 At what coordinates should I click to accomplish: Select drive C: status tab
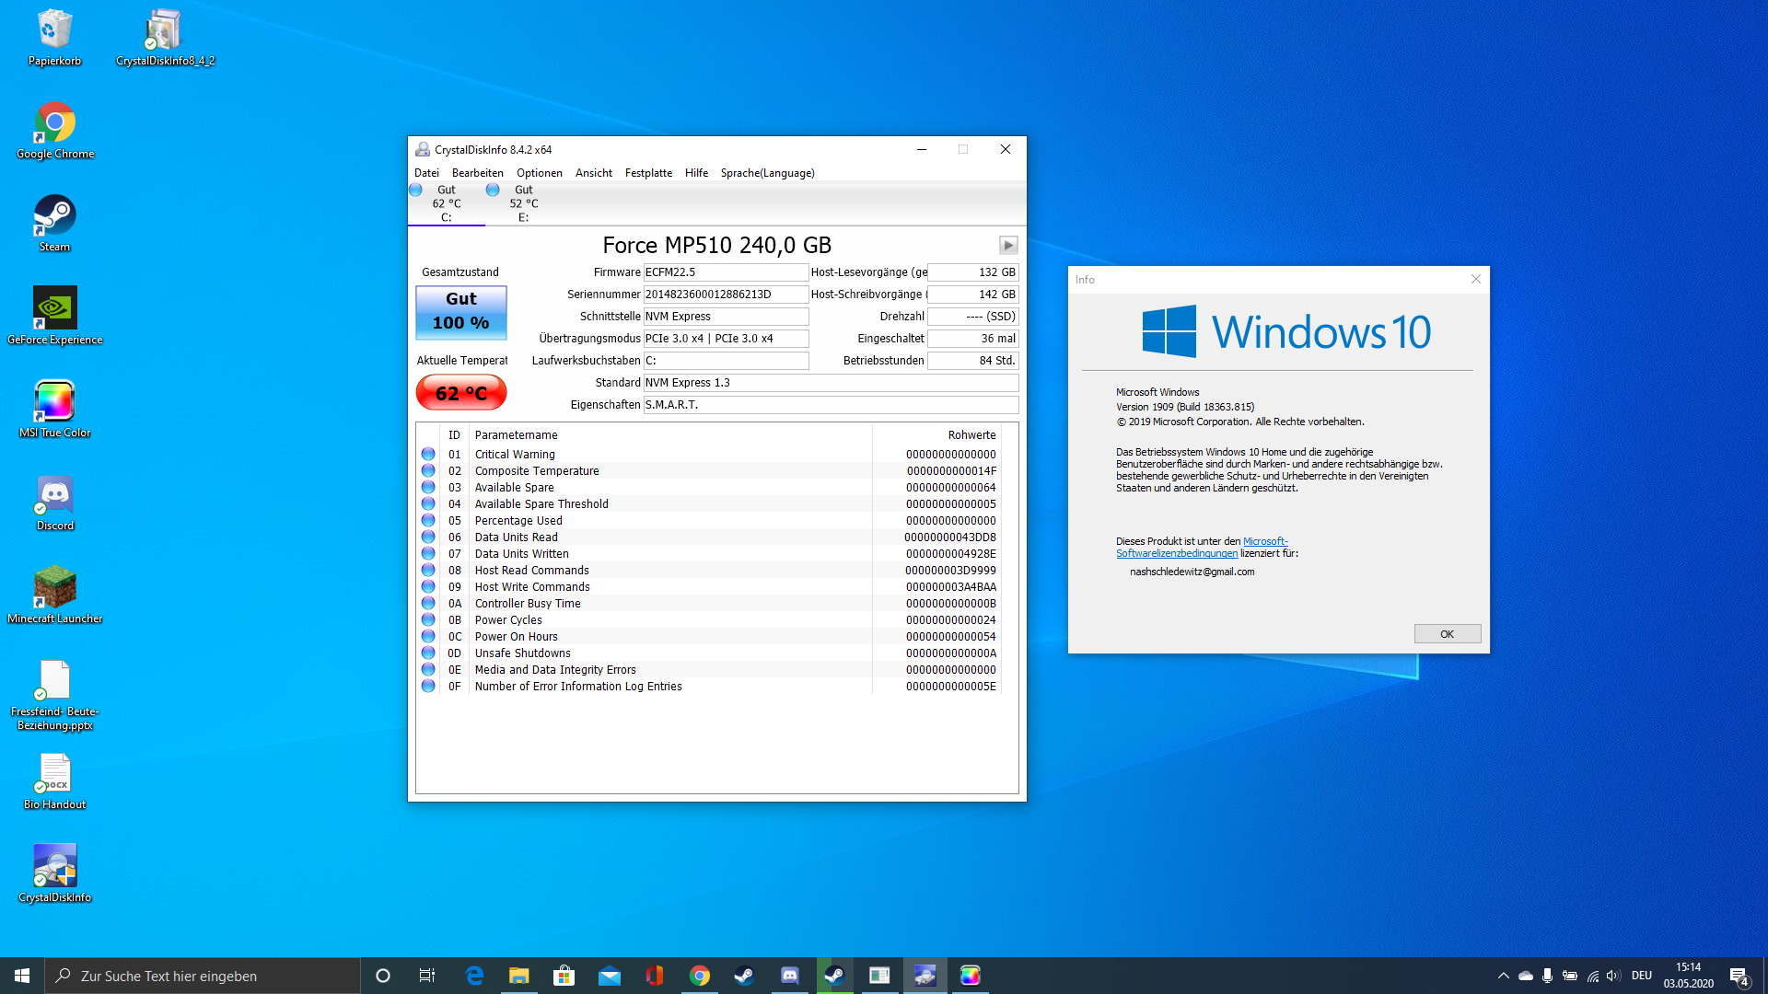446,203
